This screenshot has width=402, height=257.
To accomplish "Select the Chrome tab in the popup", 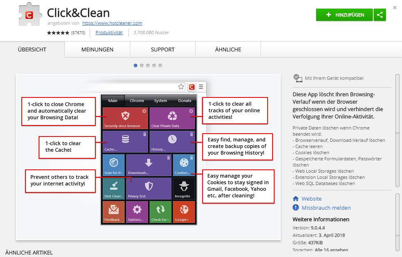I will pos(137,101).
